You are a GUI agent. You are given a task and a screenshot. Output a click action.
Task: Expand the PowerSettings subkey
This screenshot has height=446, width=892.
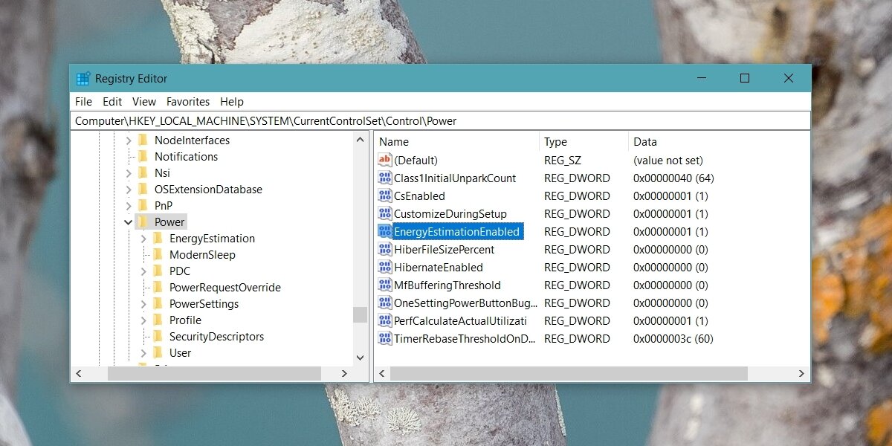[143, 304]
